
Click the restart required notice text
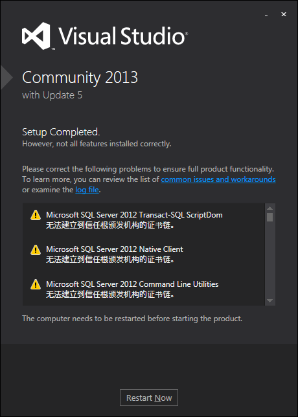tap(132, 319)
